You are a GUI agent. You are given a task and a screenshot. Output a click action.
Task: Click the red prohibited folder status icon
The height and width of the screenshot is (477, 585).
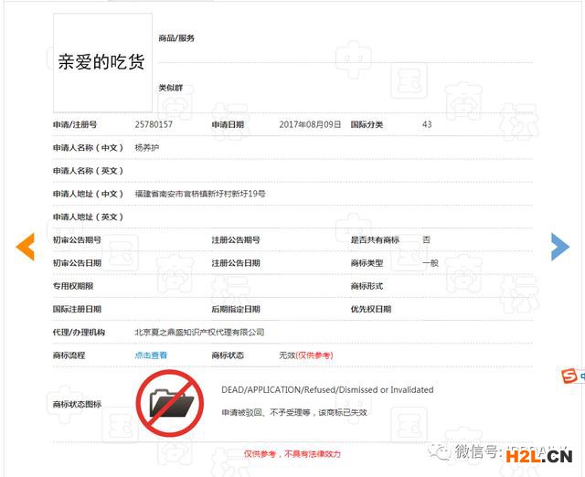coord(170,402)
